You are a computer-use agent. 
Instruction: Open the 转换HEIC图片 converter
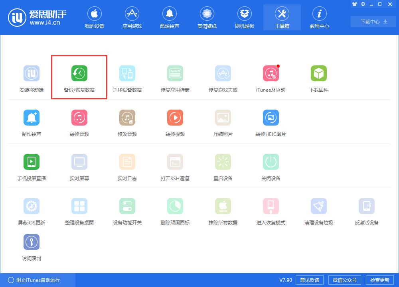coord(271,122)
